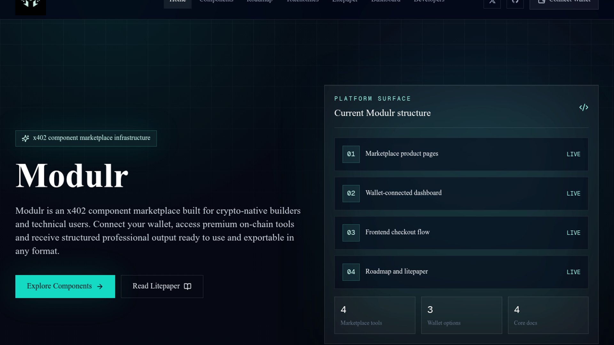This screenshot has width=614, height=345.
Task: Select the Wallet-connected dashboard row
Action: (461, 194)
